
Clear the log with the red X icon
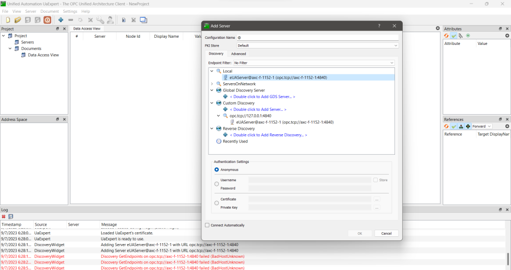[x=4, y=216]
